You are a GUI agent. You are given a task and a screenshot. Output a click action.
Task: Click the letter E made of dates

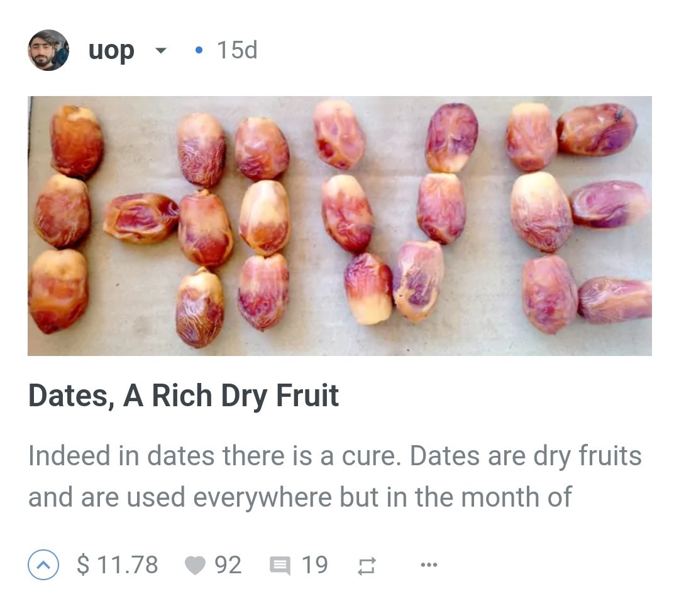pyautogui.click(x=578, y=218)
